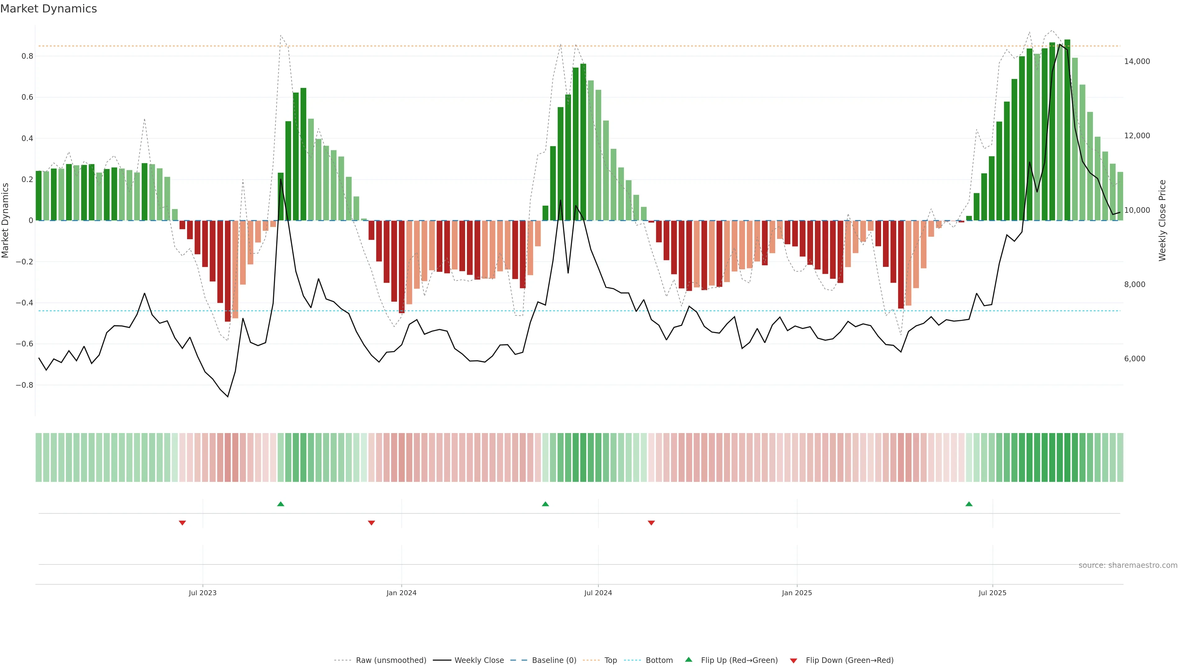Click the green Flip Up marker before Jul 2025
1193x671 pixels.
point(969,504)
